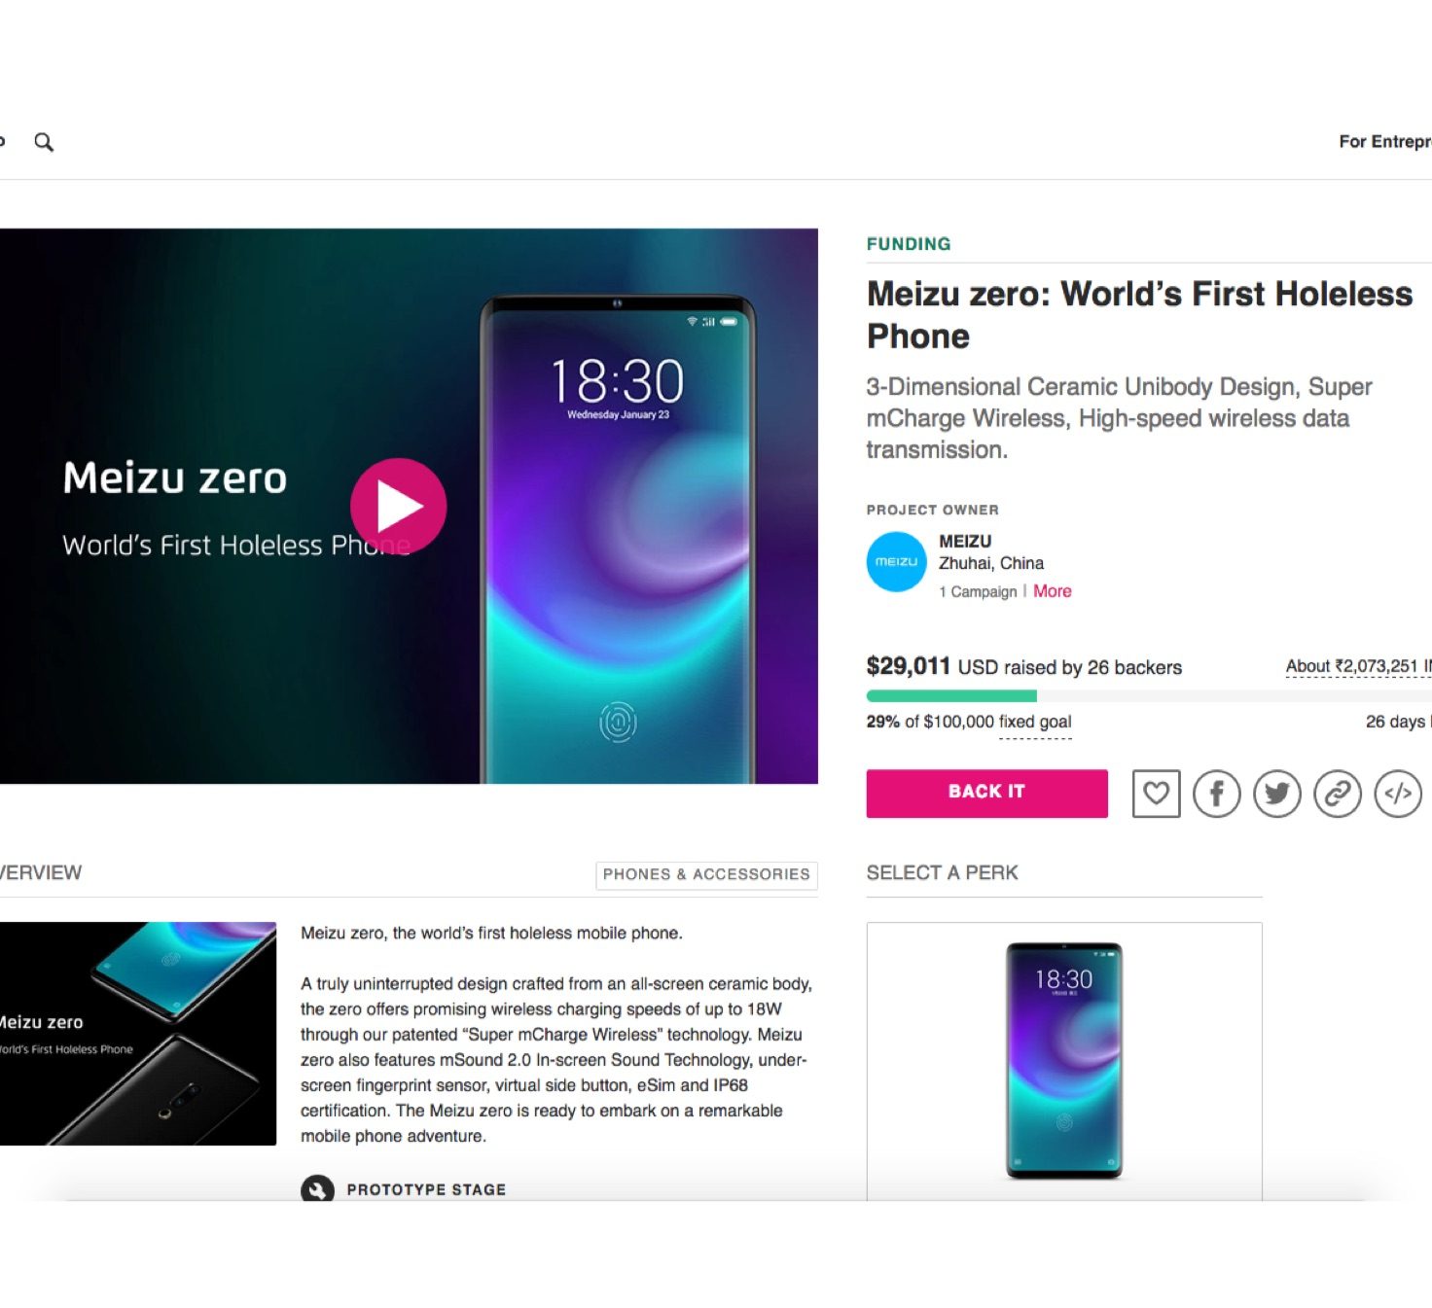Click the BACK IT button

click(x=986, y=793)
